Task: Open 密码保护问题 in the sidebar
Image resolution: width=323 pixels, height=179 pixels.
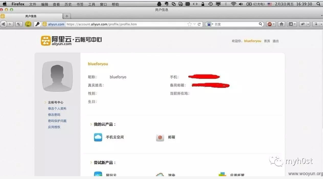Action: [57, 121]
